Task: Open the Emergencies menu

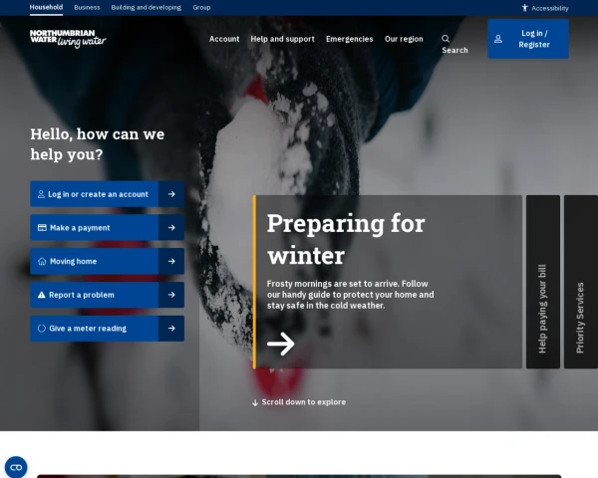Action: (350, 39)
